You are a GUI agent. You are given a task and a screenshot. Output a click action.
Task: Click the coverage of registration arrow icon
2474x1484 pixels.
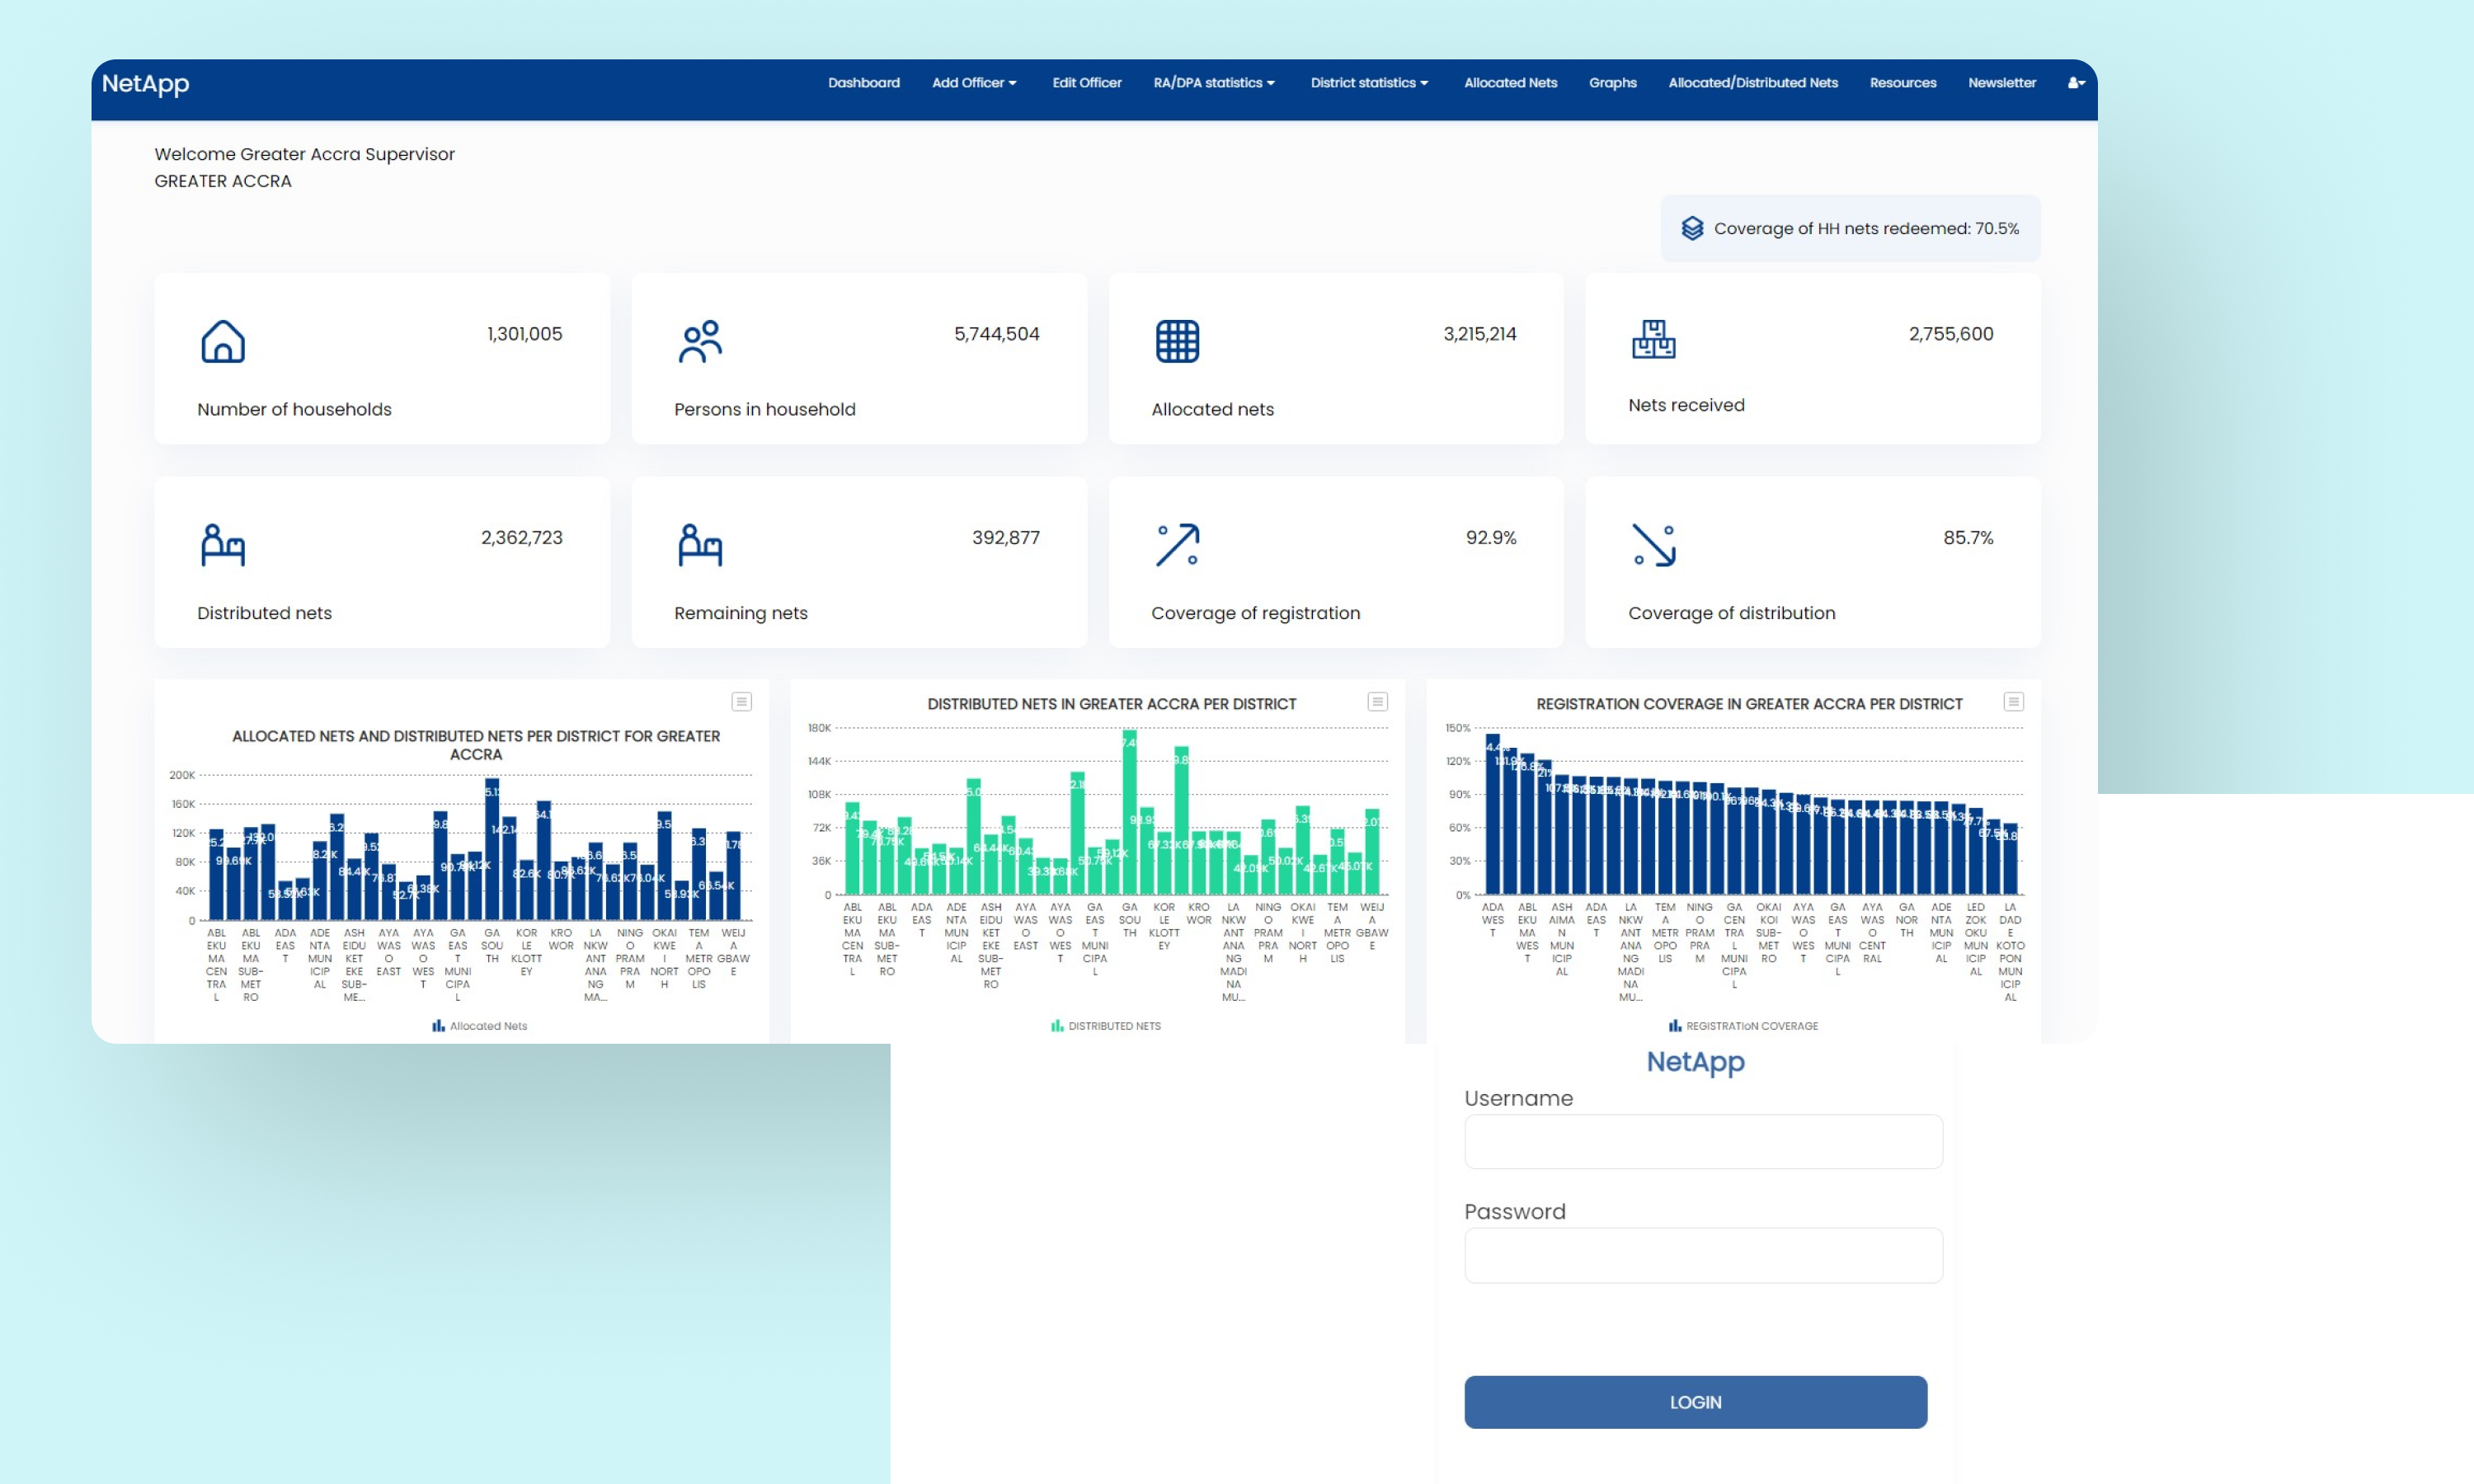pos(1177,545)
